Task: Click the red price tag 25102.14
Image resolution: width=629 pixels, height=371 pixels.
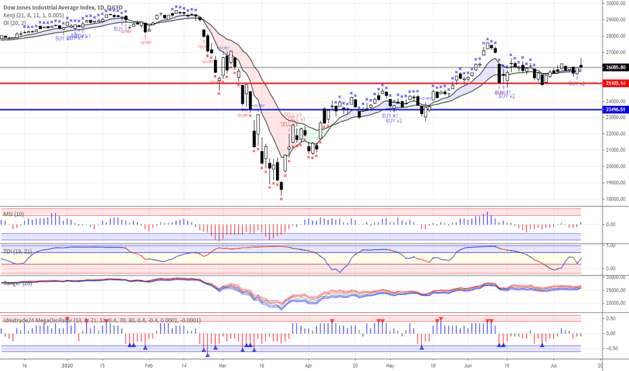Action: coord(616,84)
